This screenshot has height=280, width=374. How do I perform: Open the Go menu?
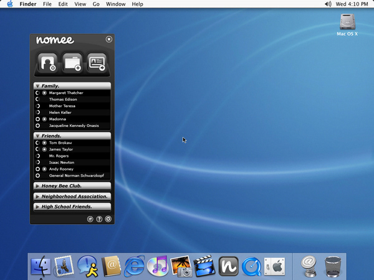tap(96, 4)
